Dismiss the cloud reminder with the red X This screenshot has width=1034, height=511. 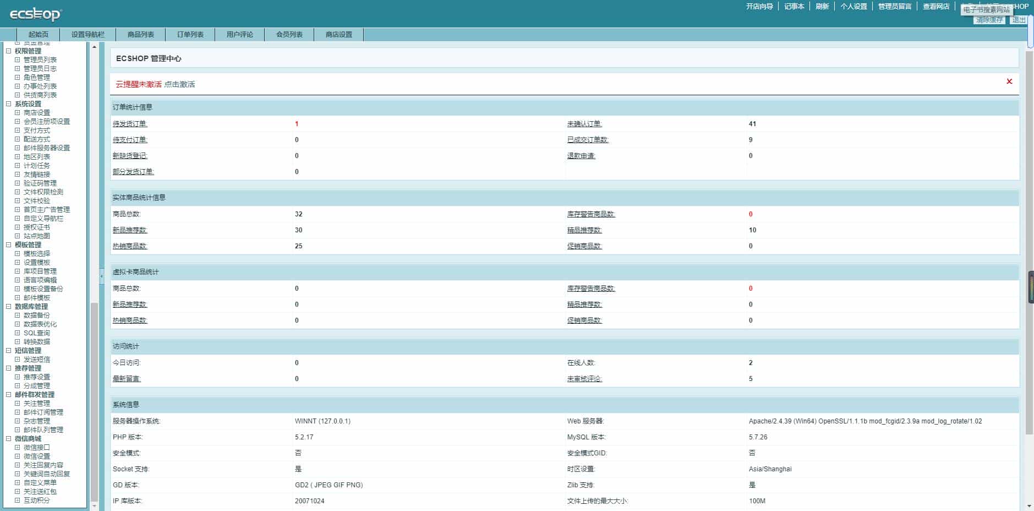[1009, 81]
